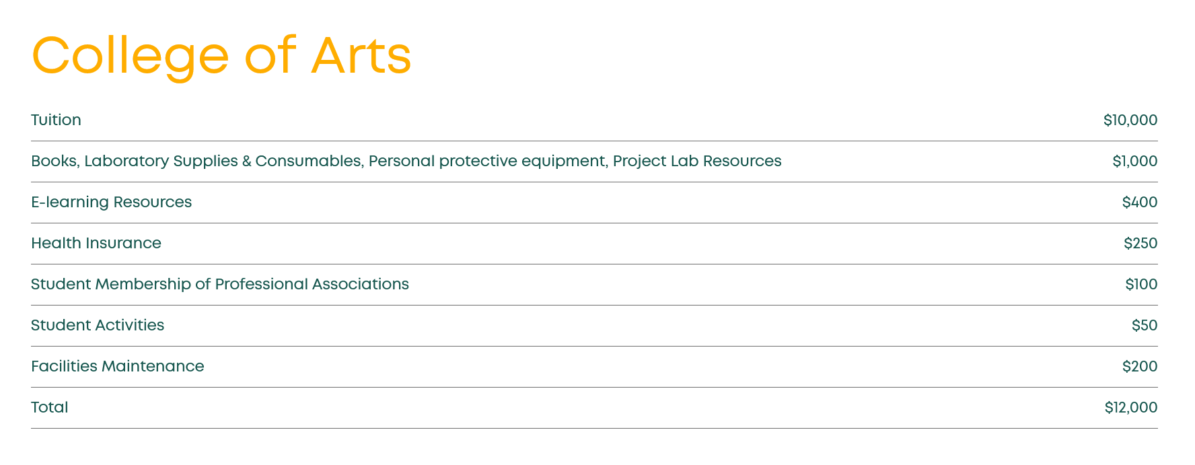Select the $100 membership amount
The width and height of the screenshot is (1195, 465).
(1140, 285)
